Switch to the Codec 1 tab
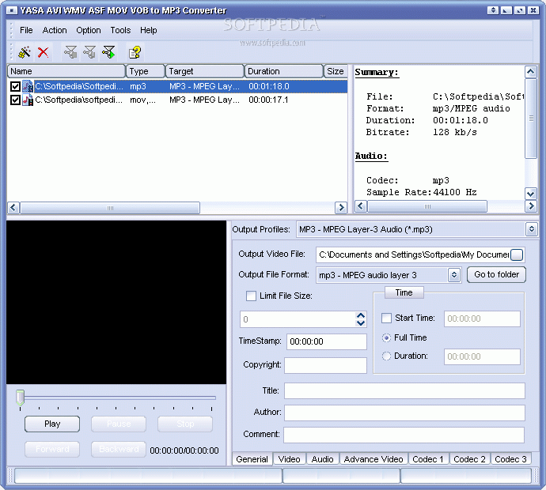The height and width of the screenshot is (490, 546). click(428, 459)
